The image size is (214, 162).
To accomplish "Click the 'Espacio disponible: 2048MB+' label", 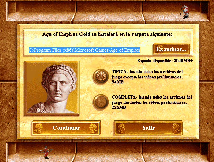I will (165, 61).
